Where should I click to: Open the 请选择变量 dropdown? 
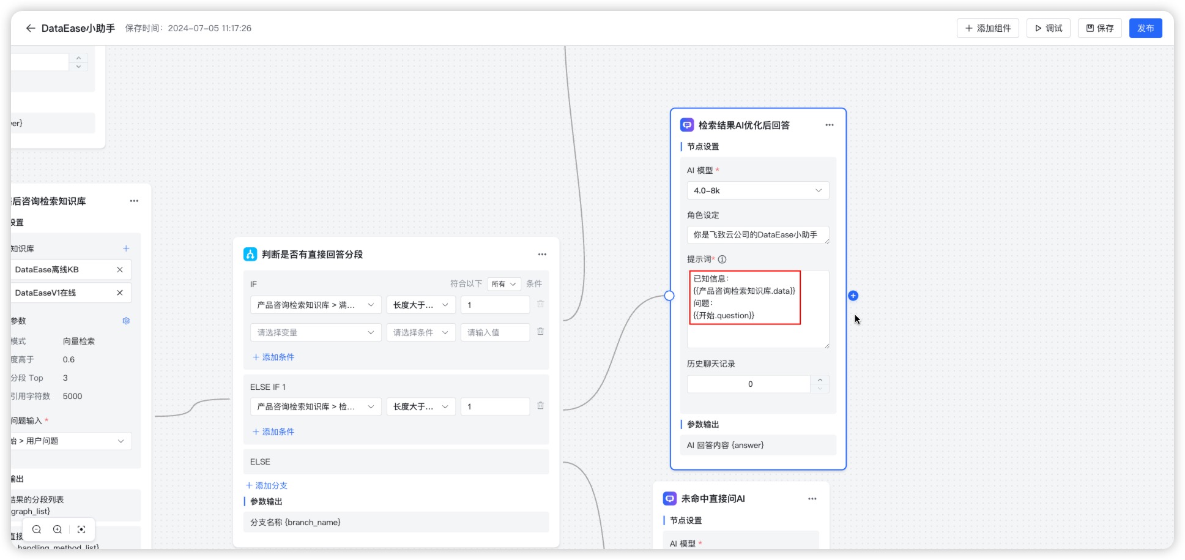pyautogui.click(x=316, y=332)
